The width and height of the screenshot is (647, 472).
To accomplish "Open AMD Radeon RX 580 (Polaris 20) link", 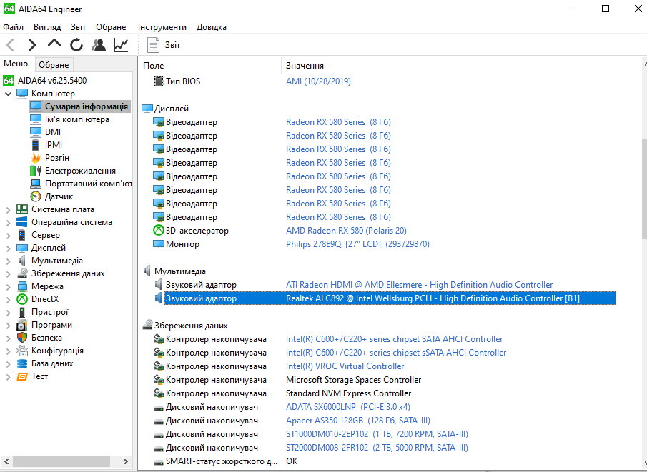I will 346,231.
